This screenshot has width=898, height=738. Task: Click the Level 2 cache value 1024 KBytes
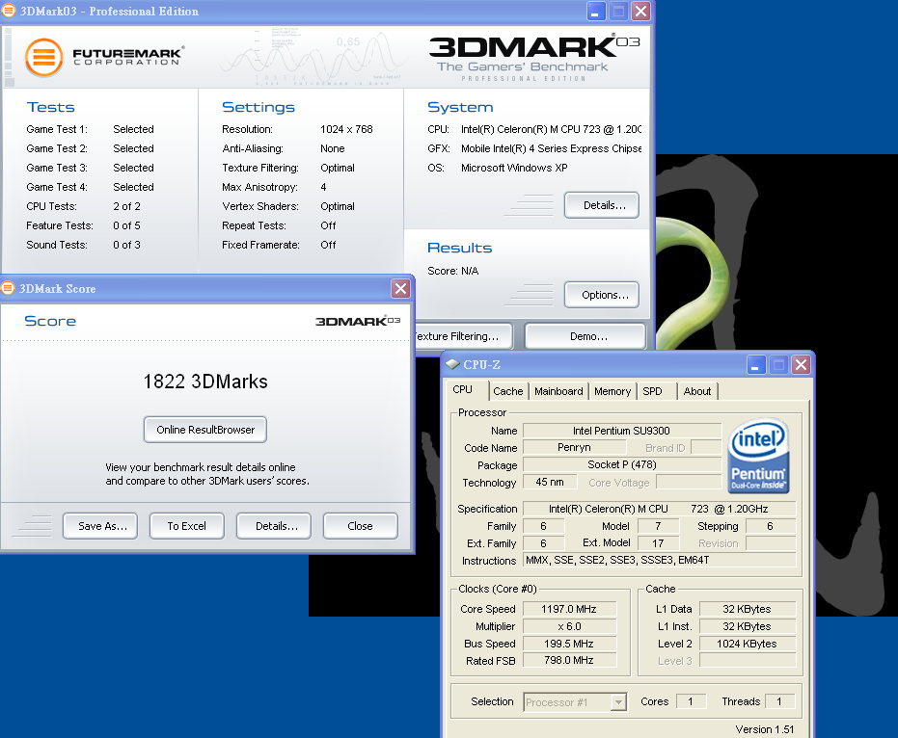pyautogui.click(x=748, y=644)
